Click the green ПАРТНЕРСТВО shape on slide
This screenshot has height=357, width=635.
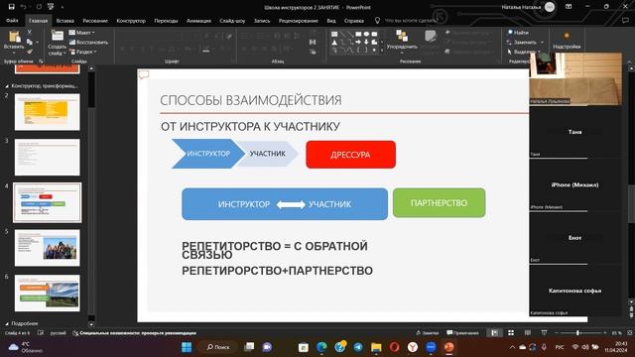tap(439, 202)
